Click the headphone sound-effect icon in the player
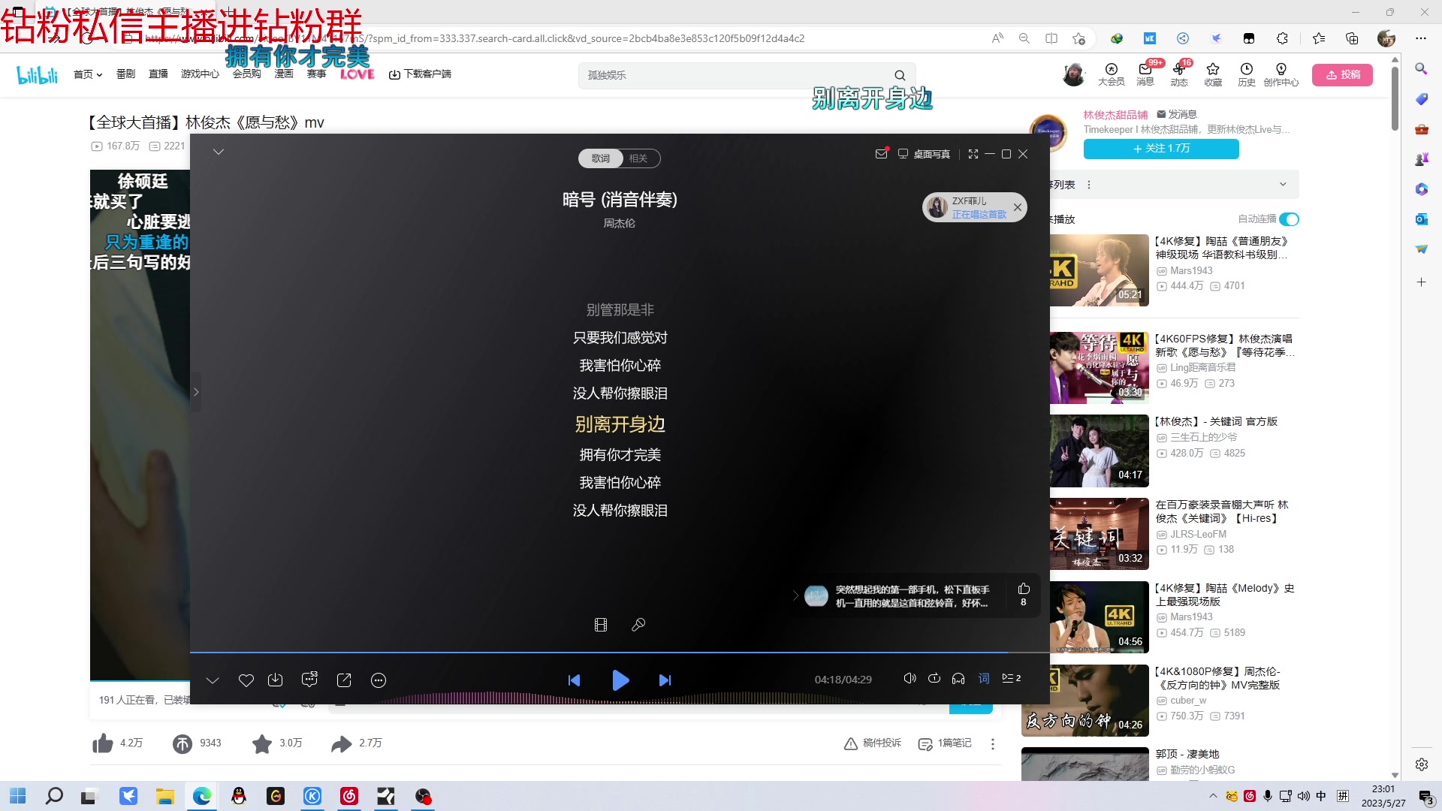 (958, 678)
